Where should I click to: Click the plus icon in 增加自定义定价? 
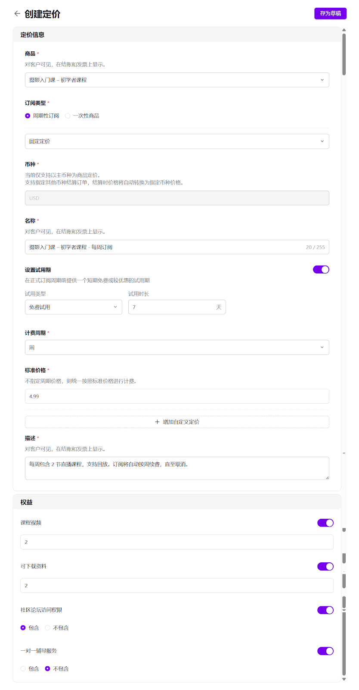click(157, 422)
